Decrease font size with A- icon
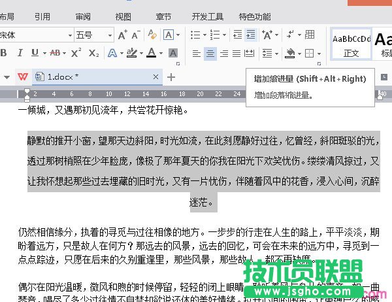 point(136,35)
